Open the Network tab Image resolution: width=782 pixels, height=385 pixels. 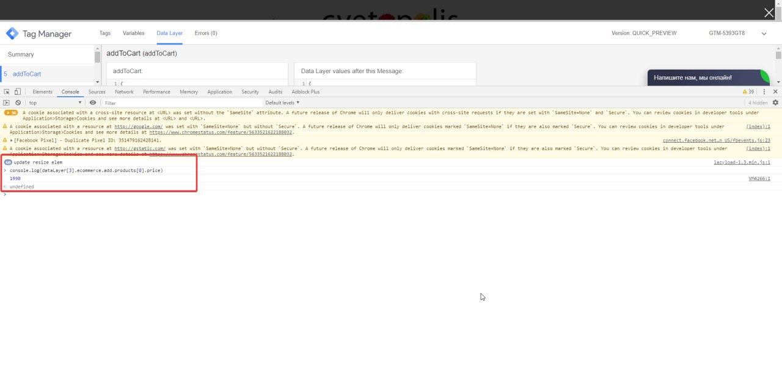pos(124,92)
